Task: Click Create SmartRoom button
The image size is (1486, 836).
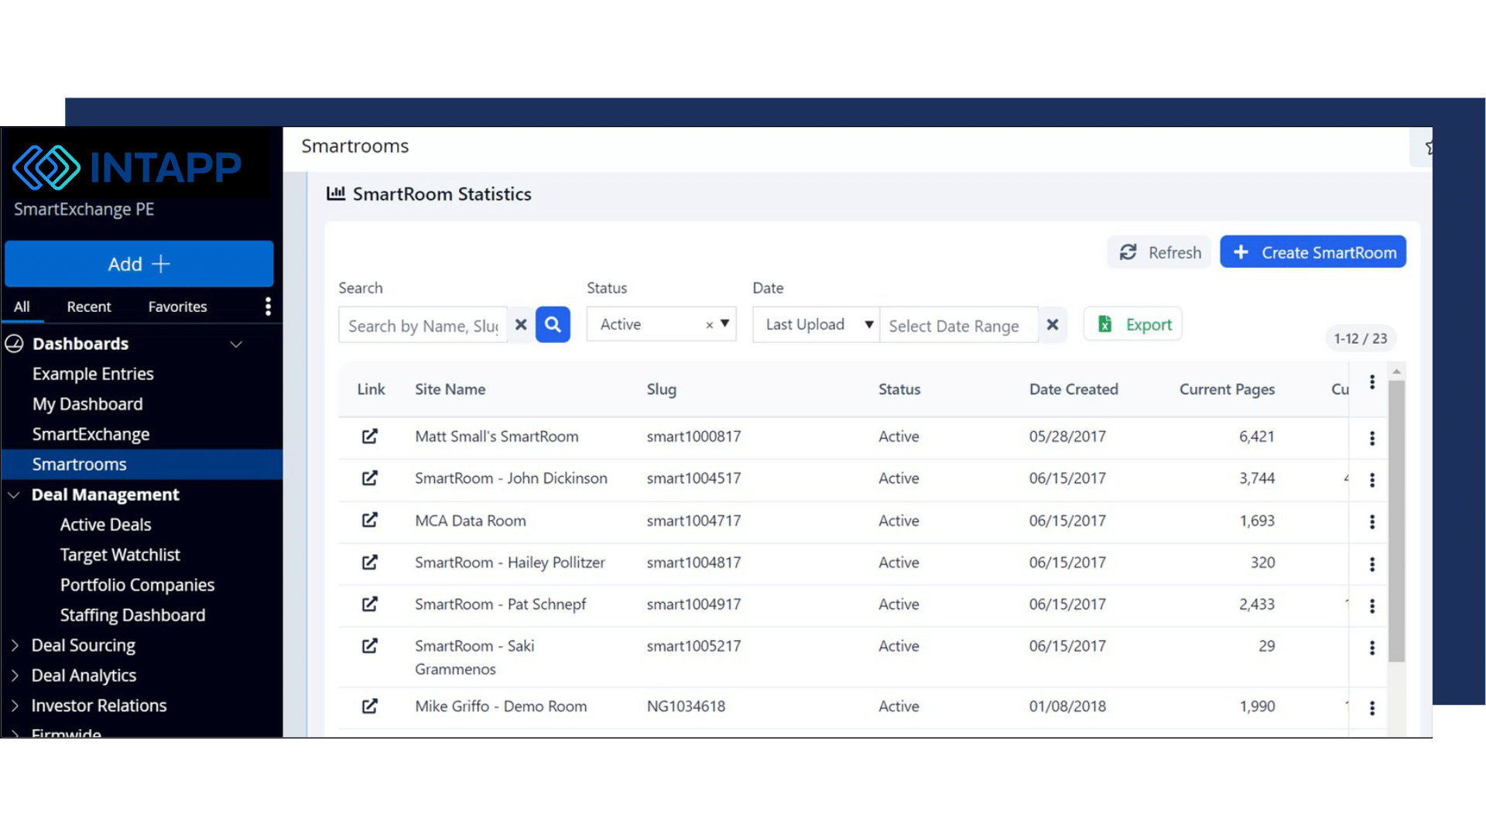Action: [x=1313, y=252]
